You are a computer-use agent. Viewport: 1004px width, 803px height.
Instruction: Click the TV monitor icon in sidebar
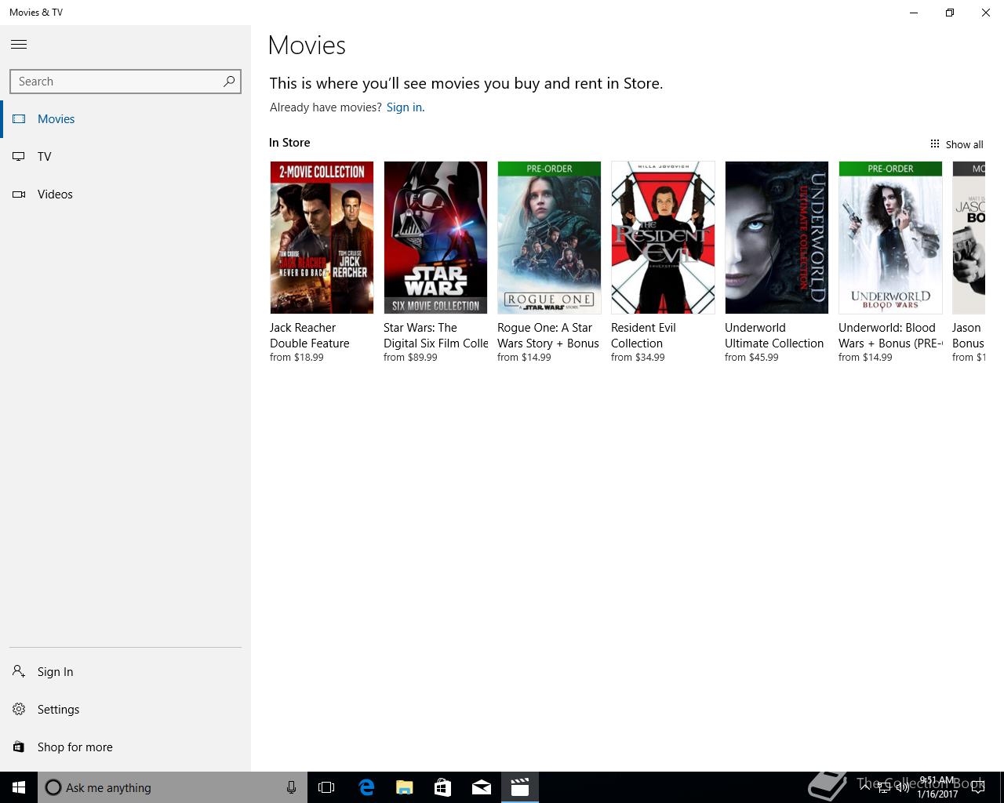(19, 157)
